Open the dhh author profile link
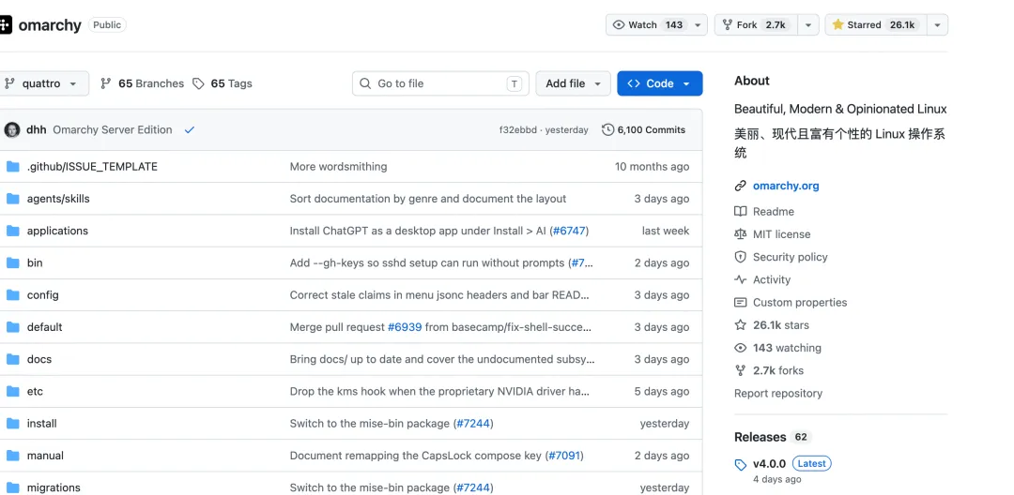This screenshot has height=495, width=1014. coord(37,129)
